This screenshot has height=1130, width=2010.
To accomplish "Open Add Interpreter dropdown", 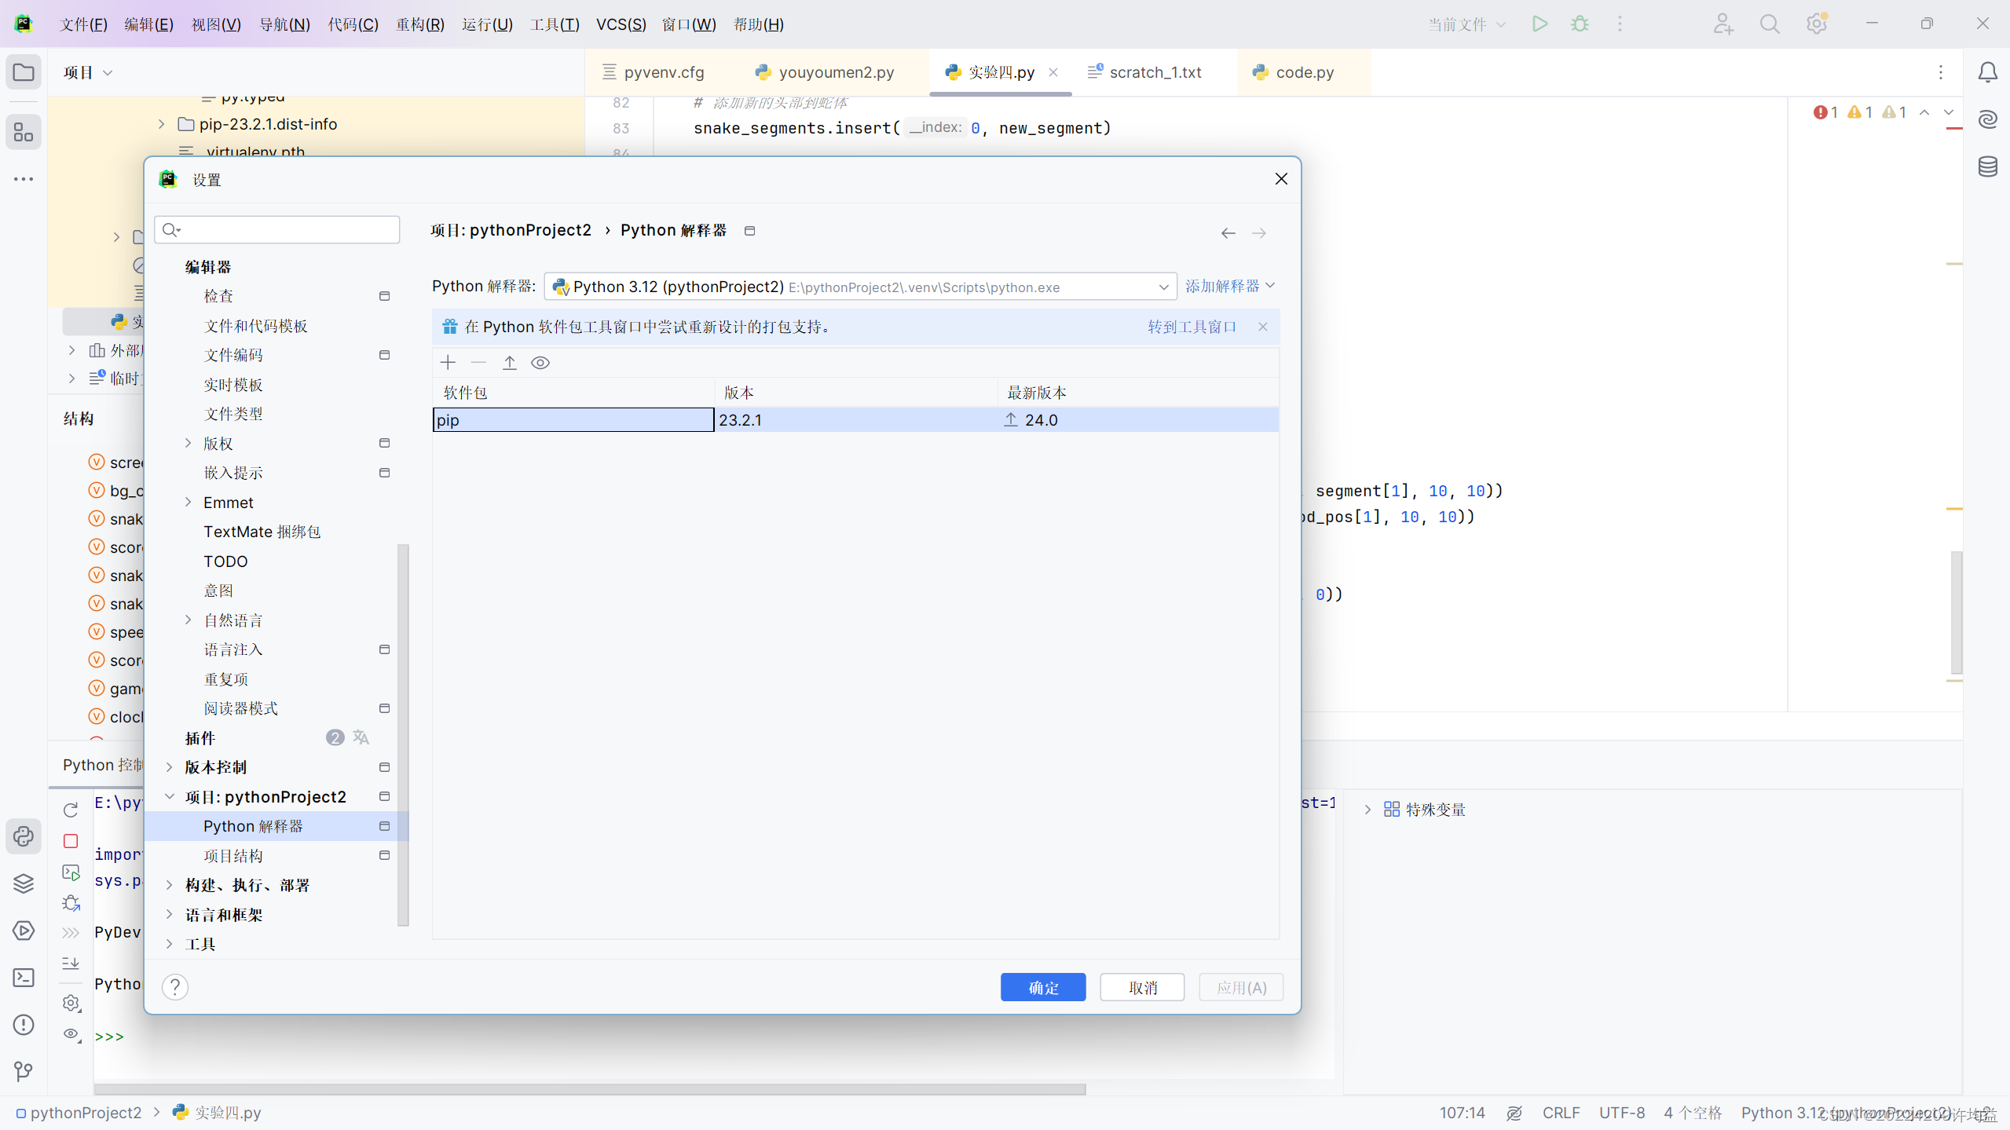I will pos(1230,286).
